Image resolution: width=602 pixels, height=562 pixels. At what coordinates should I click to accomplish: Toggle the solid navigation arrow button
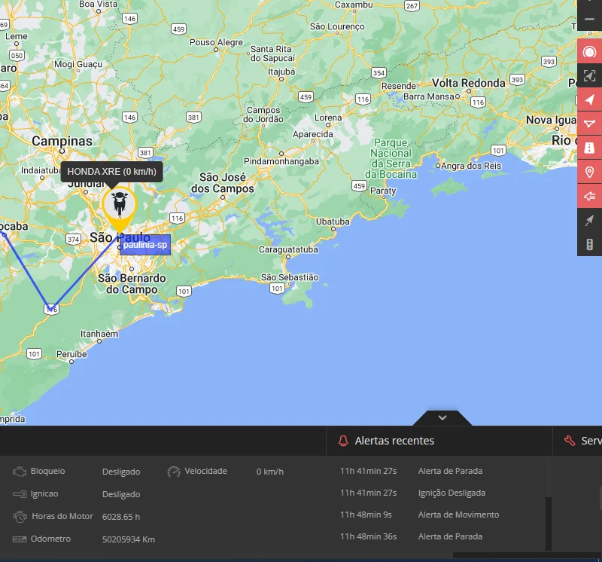589,99
